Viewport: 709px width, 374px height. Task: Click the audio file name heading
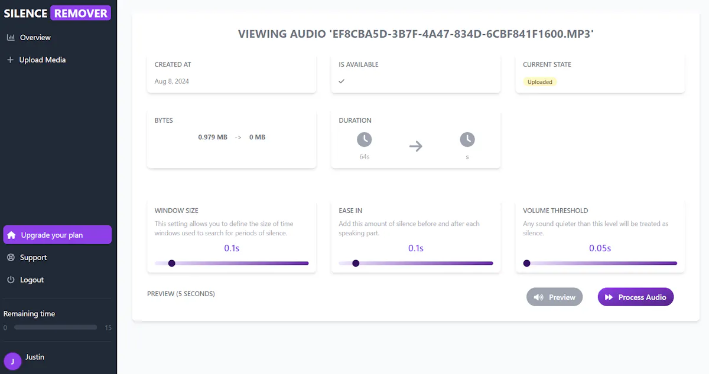416,34
